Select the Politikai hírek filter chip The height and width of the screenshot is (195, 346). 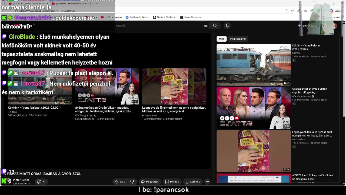coord(238,39)
